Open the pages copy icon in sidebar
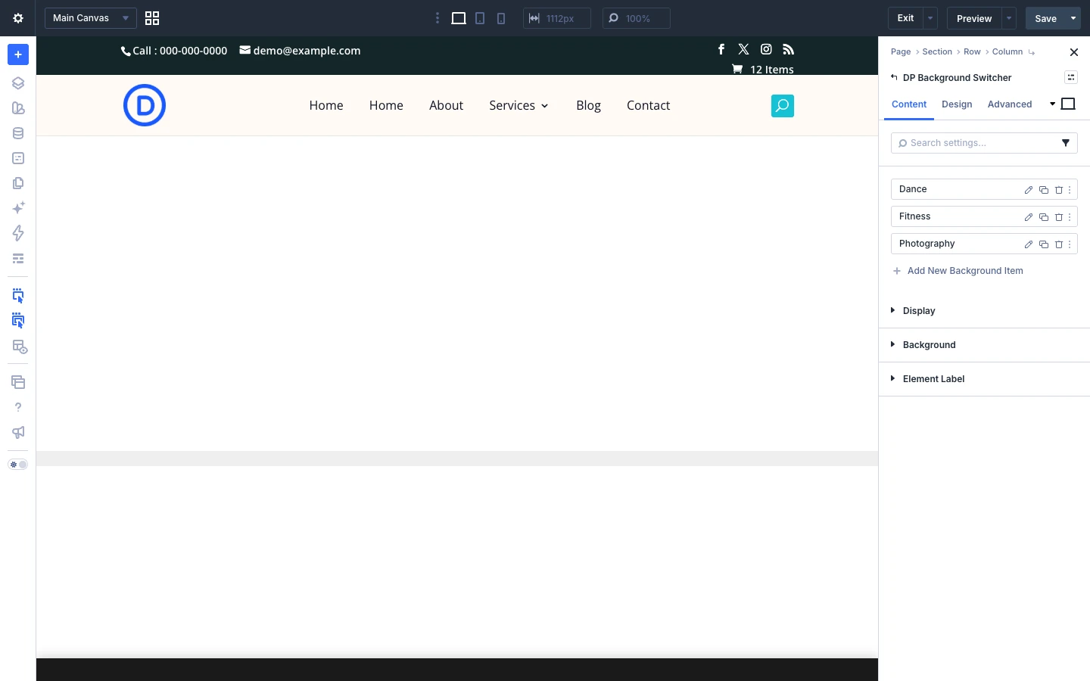Screen dimensions: 1090x681 pyautogui.click(x=18, y=183)
